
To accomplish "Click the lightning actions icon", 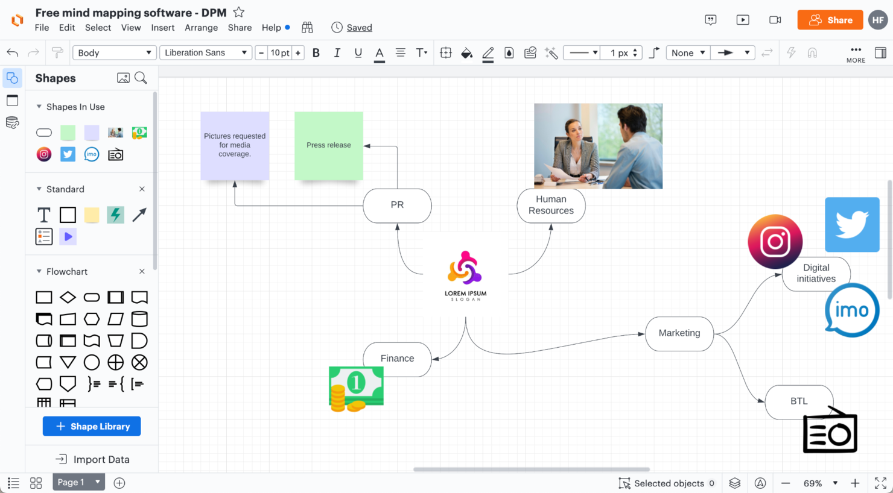I will pyautogui.click(x=792, y=53).
